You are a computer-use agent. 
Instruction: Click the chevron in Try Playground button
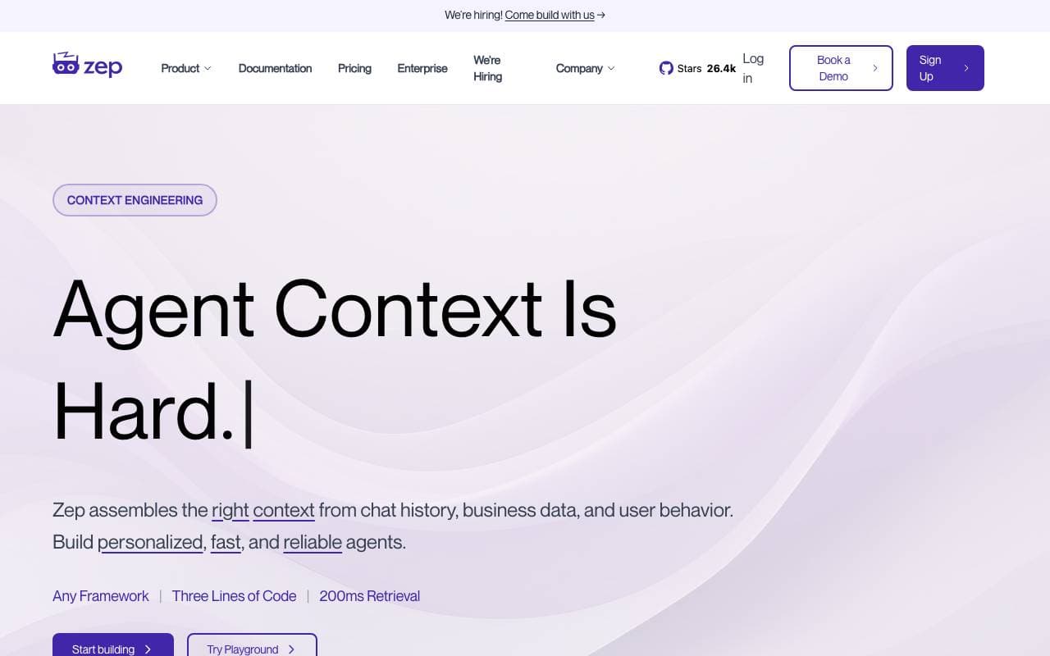(291, 649)
